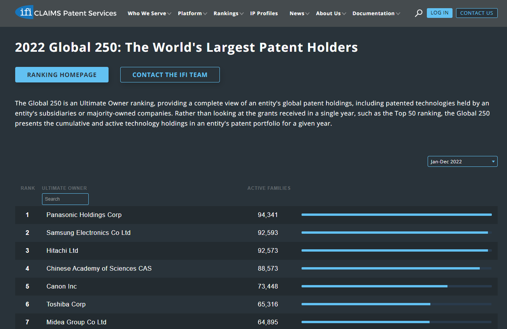Image resolution: width=507 pixels, height=329 pixels.
Task: Select the Hitachi Ltd entry
Action: (x=62, y=250)
